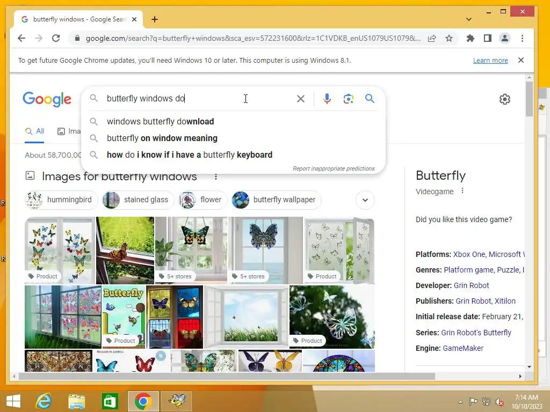Click Report inappropriate predictions
Image resolution: width=550 pixels, height=412 pixels.
(334, 168)
